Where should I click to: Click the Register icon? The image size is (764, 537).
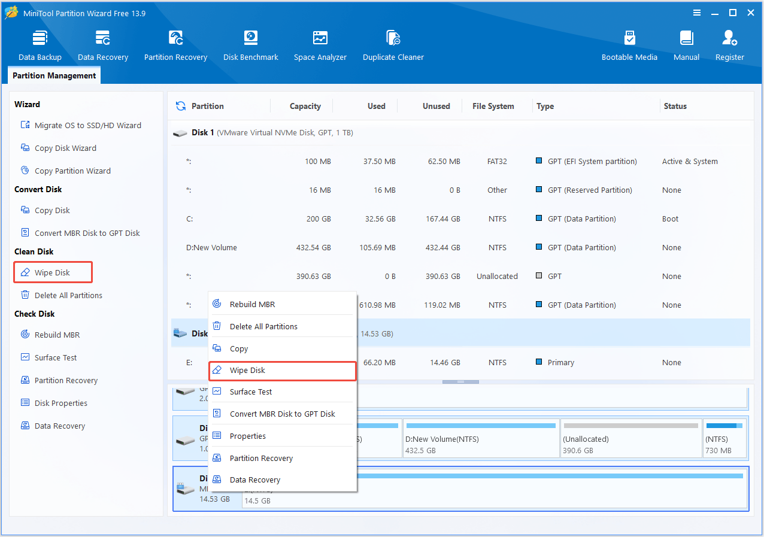(x=730, y=45)
